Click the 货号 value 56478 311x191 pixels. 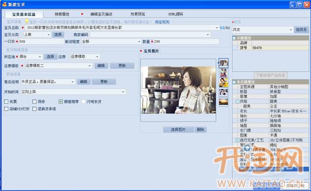coord(280,48)
